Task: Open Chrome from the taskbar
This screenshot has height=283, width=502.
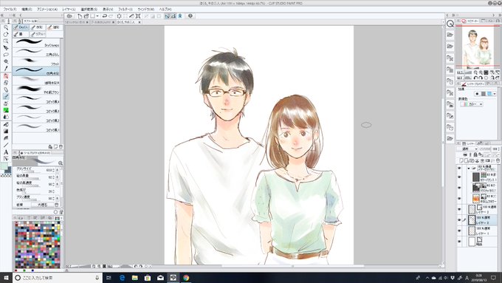Action: [186, 278]
